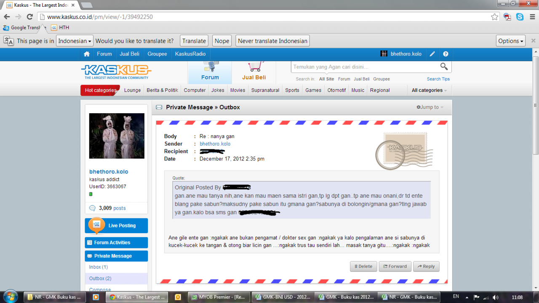Select Hot categories tab

100,90
